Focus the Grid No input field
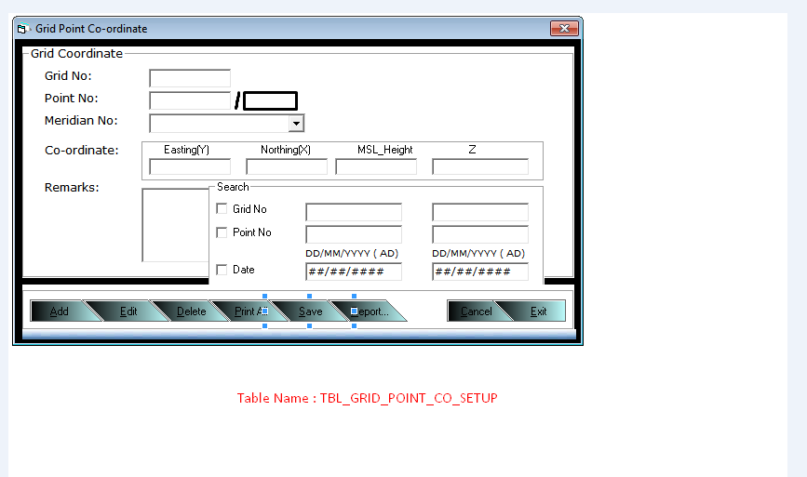The image size is (807, 477). [190, 78]
